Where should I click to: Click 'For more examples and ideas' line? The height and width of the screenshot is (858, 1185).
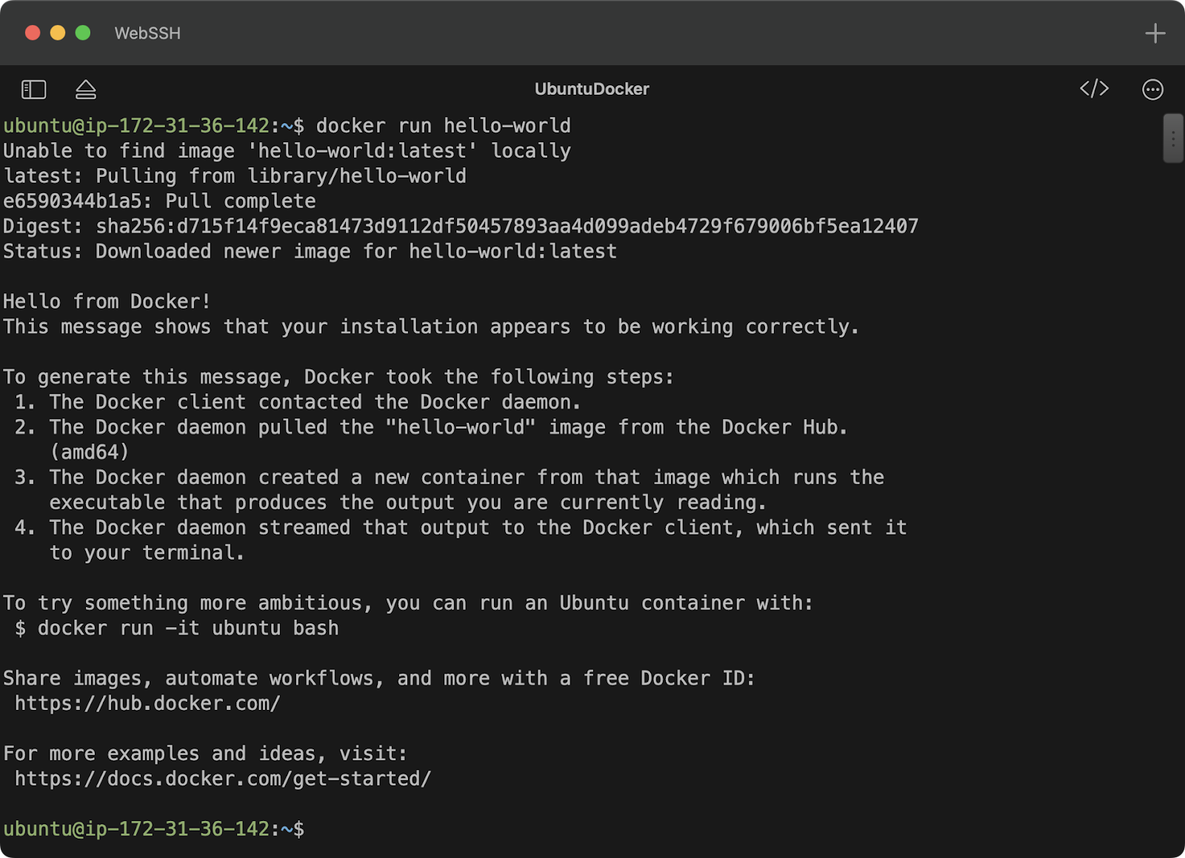(205, 754)
